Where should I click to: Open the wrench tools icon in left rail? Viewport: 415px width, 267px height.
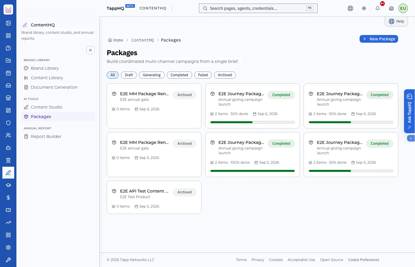click(x=8, y=260)
